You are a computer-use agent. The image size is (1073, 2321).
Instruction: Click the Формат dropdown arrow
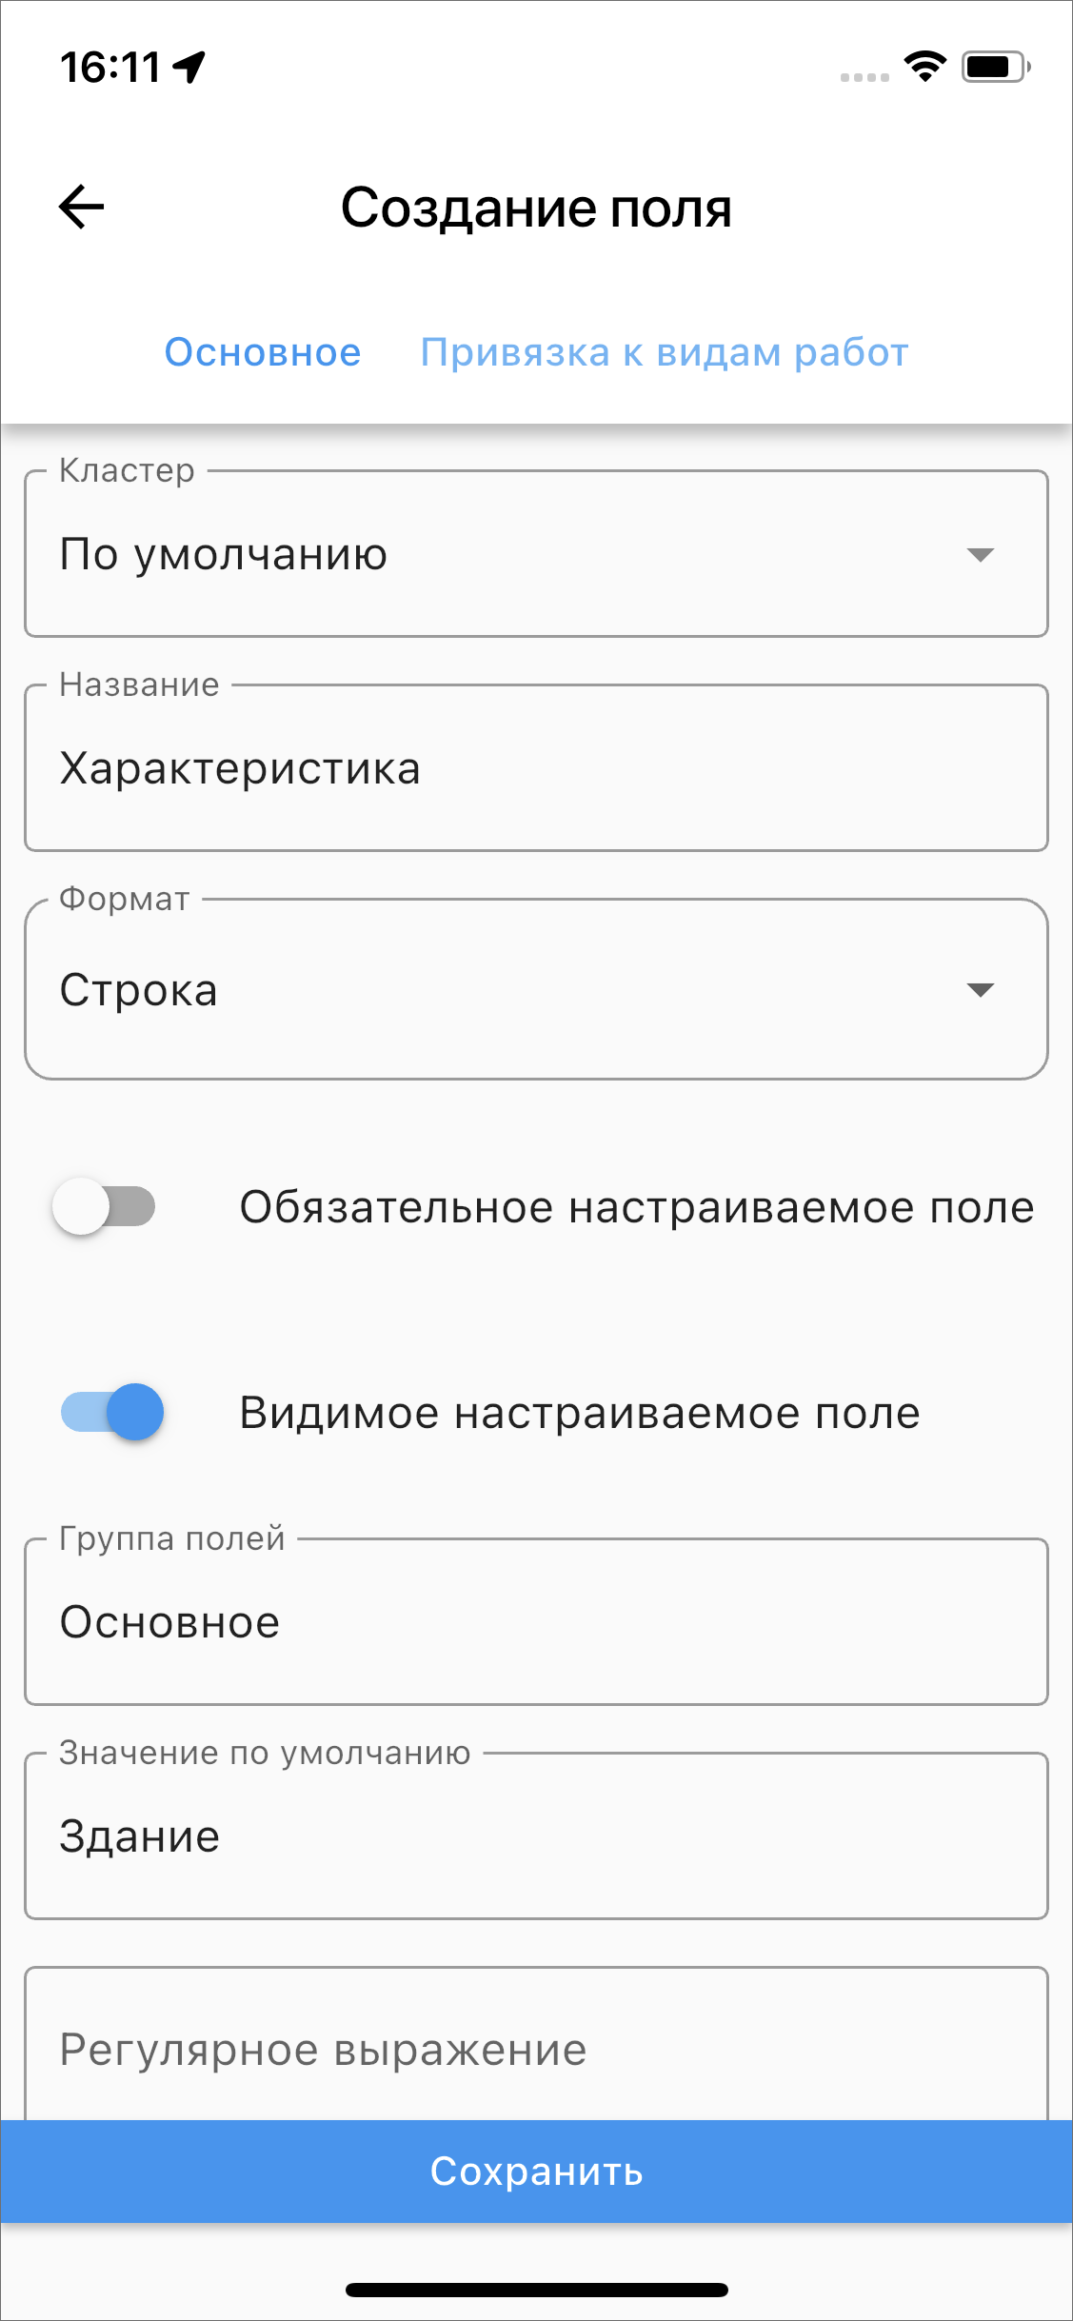click(x=980, y=990)
